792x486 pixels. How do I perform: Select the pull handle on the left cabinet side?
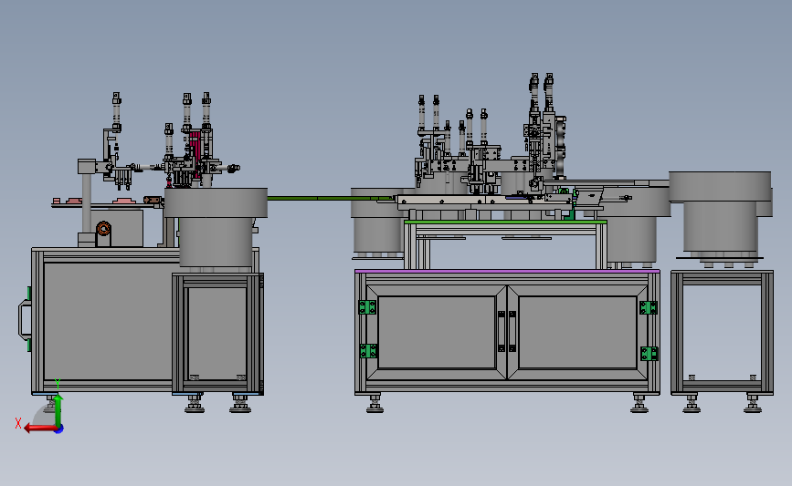pyautogui.click(x=25, y=320)
